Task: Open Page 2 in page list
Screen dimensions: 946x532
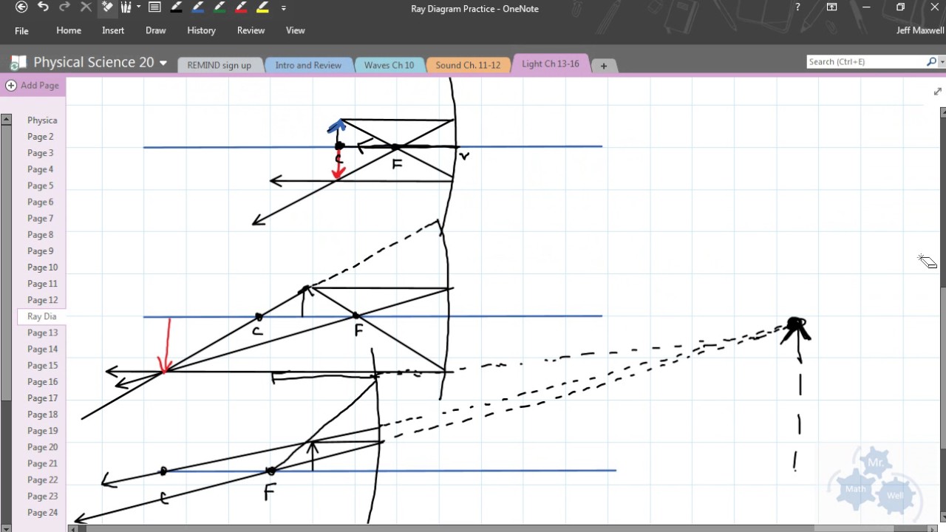Action: point(41,137)
